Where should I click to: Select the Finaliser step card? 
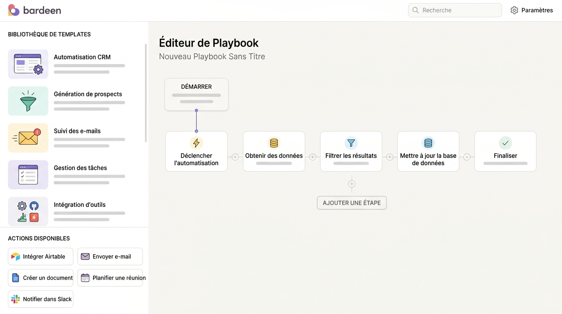[x=505, y=151]
